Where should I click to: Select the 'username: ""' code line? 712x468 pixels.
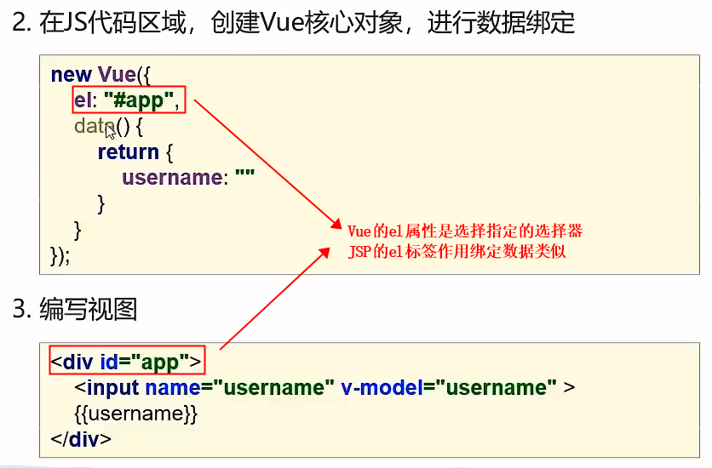point(188,177)
